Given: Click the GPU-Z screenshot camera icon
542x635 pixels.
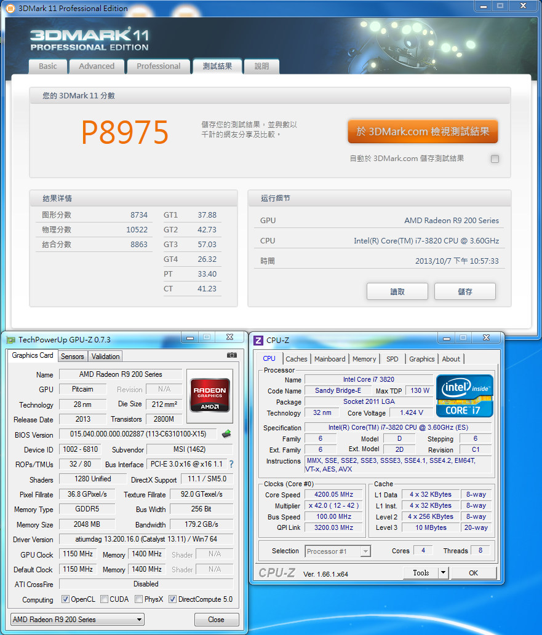Looking at the screenshot, I should 231,355.
